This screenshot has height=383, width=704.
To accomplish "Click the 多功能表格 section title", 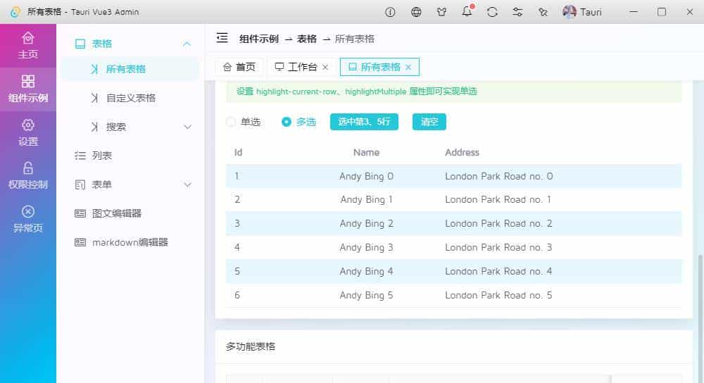I will 251,346.
